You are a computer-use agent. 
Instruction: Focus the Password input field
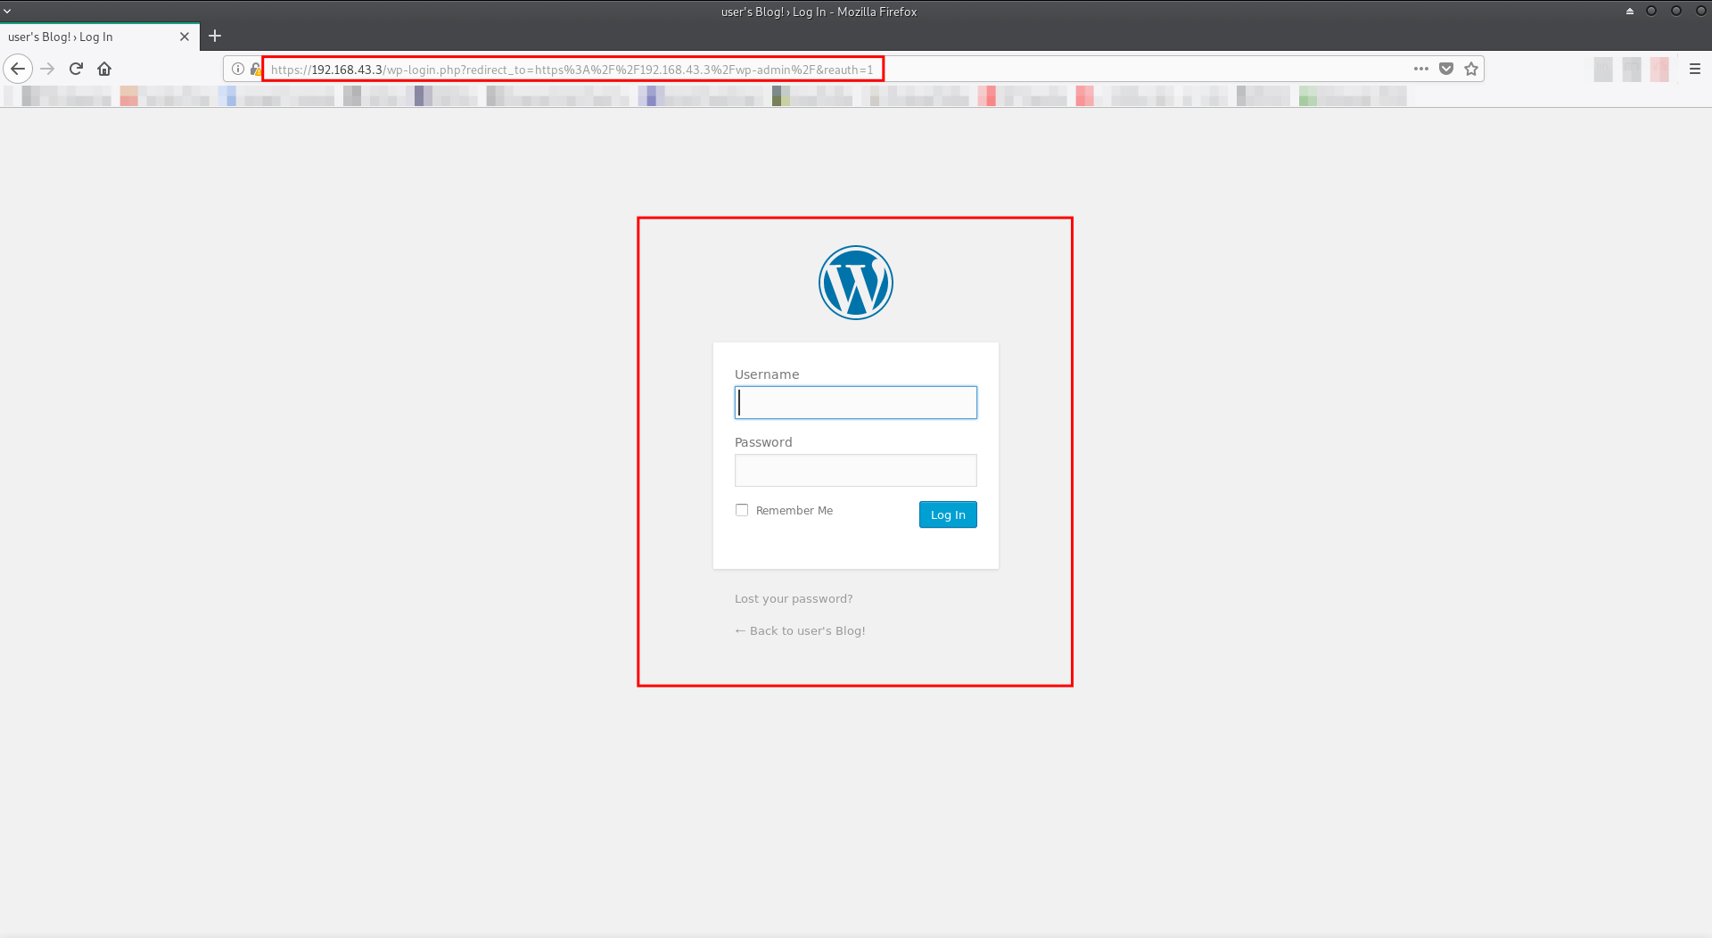pyautogui.click(x=856, y=471)
